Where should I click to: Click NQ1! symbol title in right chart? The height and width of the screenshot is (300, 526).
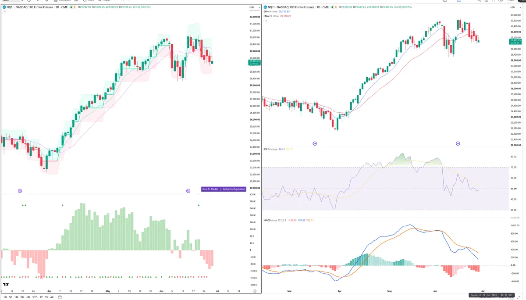click(299, 7)
